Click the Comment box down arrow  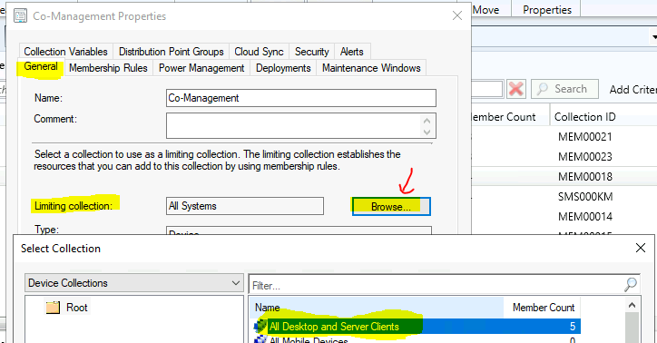(427, 132)
